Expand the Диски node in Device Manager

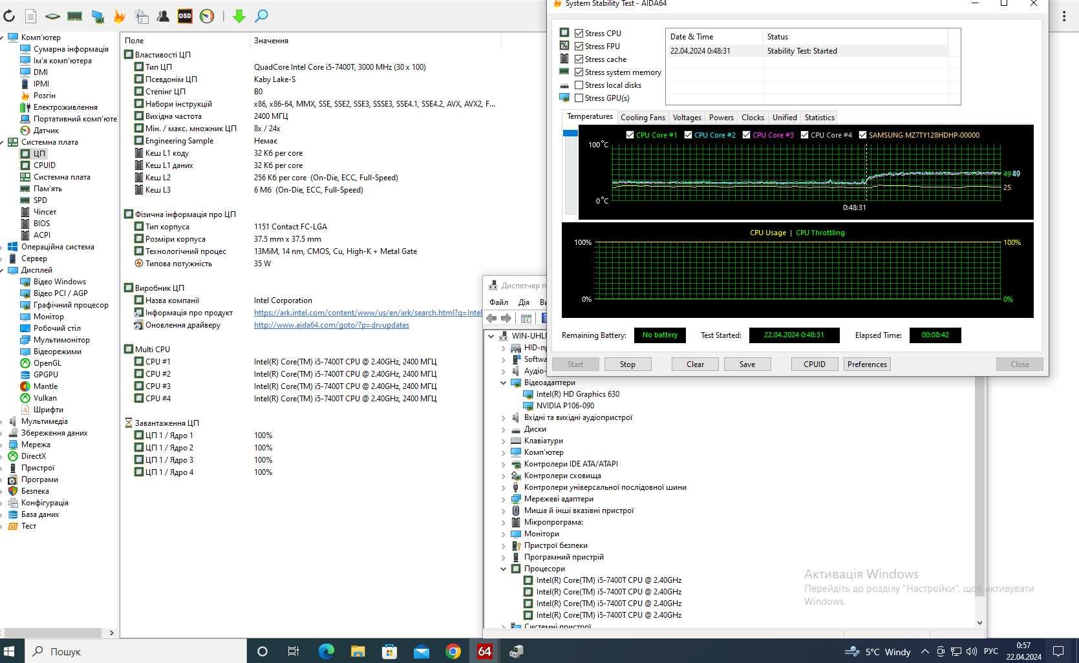tap(504, 429)
